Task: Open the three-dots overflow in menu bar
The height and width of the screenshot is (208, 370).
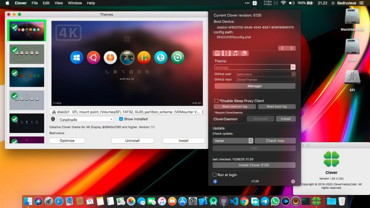Action: tap(247, 3)
